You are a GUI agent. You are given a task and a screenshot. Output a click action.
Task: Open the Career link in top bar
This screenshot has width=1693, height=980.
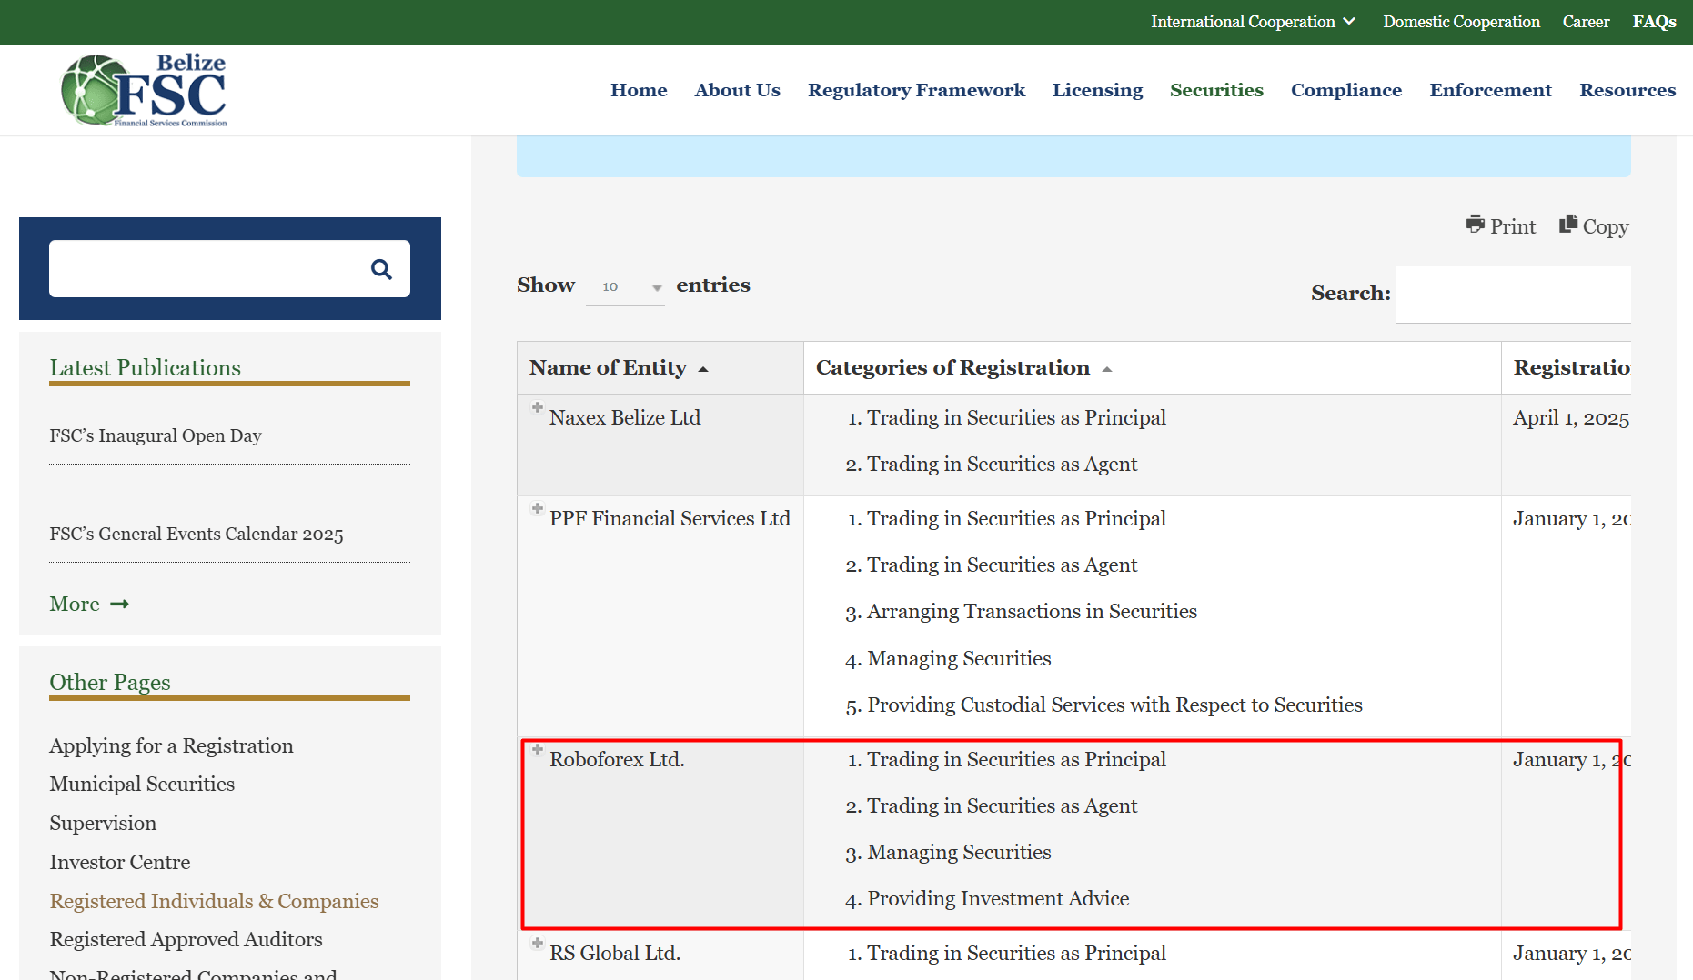click(1586, 22)
